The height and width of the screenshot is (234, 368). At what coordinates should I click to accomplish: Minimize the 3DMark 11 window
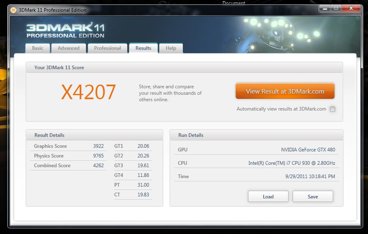tap(325, 8)
